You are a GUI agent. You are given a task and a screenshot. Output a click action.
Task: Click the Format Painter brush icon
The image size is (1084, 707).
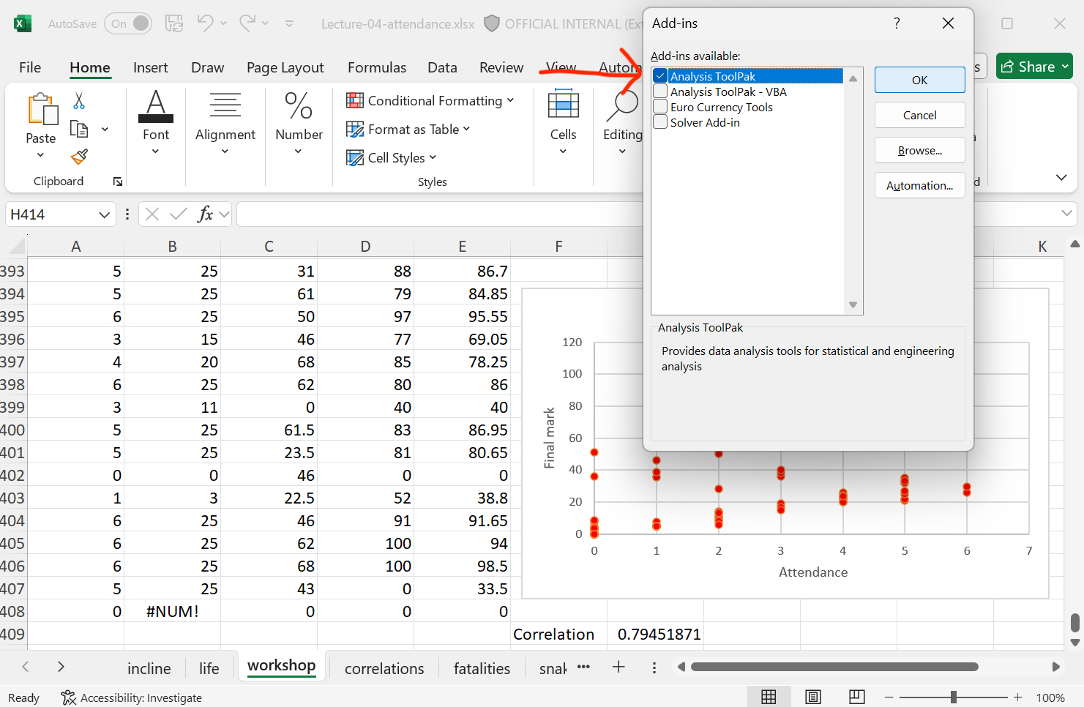[x=79, y=157]
